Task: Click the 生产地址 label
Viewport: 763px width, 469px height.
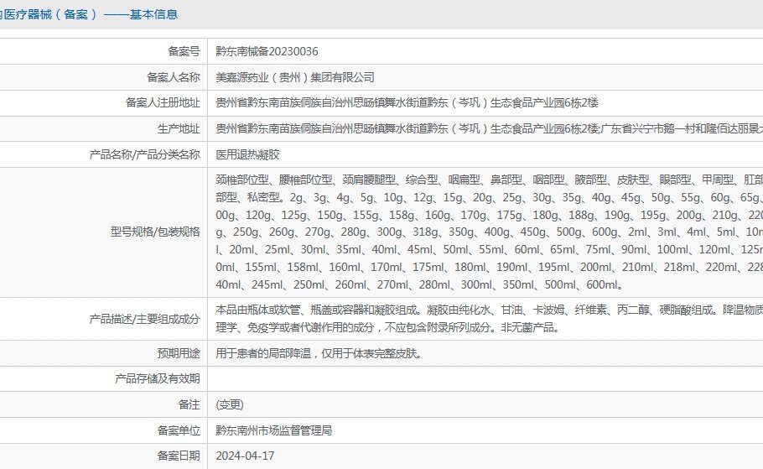Action: pos(178,128)
